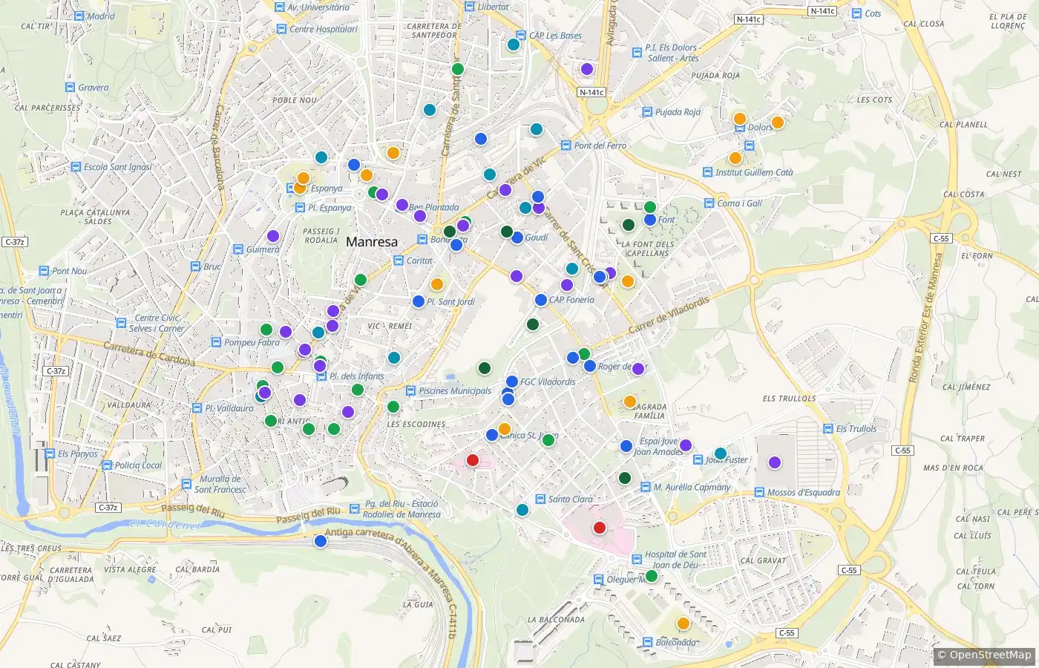Screen dimensions: 1039x668
Task: Select the Pujada Roja bus stop icon
Action: (647, 112)
